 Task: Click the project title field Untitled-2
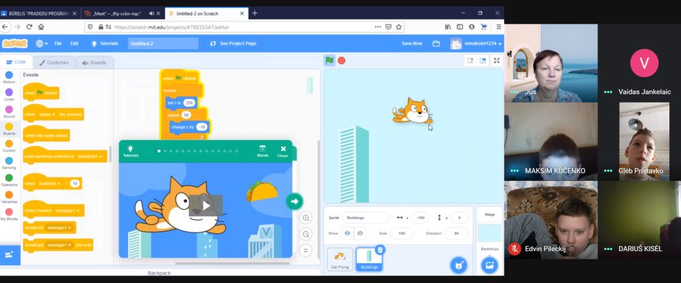click(163, 44)
